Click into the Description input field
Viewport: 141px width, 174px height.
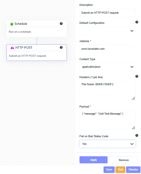[x=107, y=13]
